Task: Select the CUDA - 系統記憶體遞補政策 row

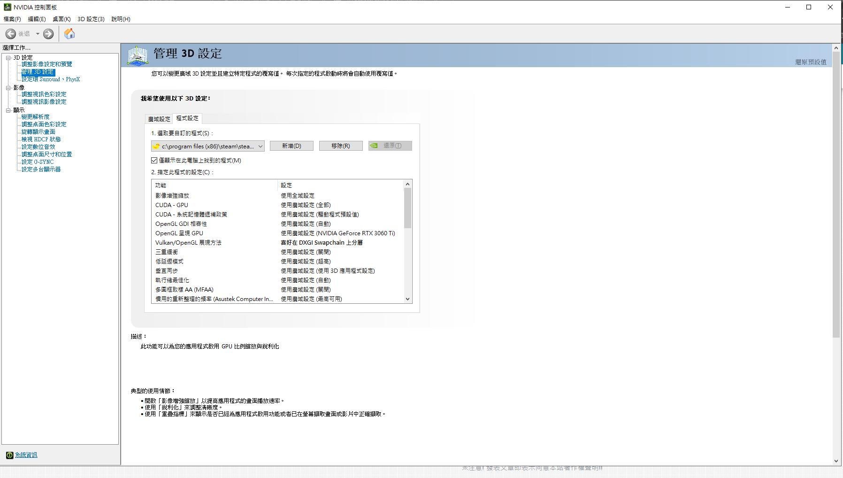Action: [277, 215]
